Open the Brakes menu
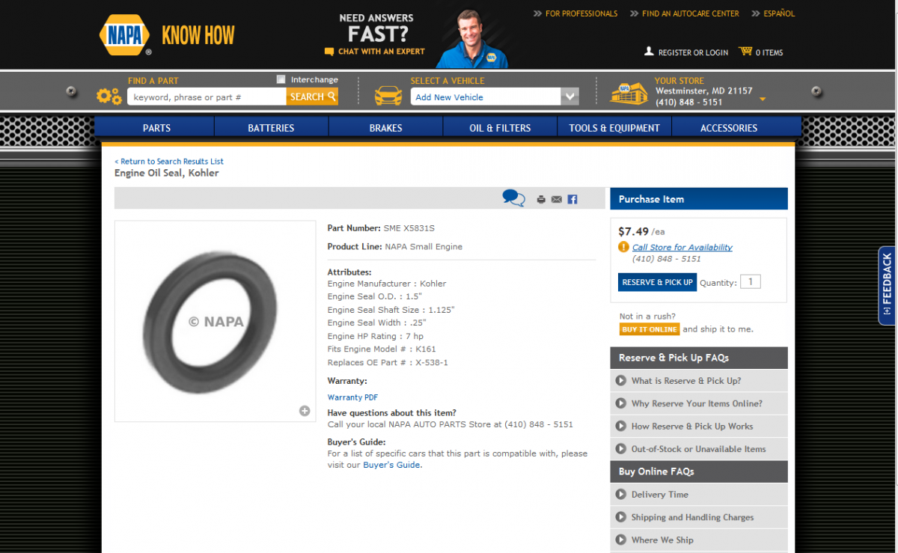 point(385,128)
